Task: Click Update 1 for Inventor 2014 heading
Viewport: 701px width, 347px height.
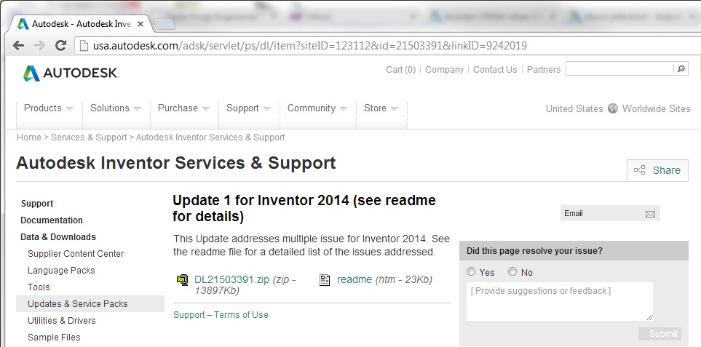Action: [304, 208]
